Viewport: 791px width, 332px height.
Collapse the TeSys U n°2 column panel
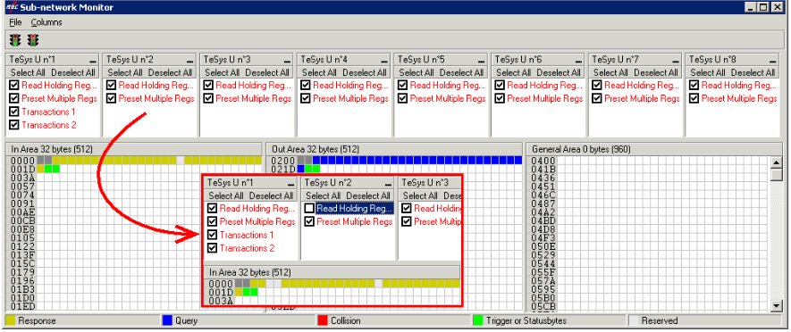point(189,60)
